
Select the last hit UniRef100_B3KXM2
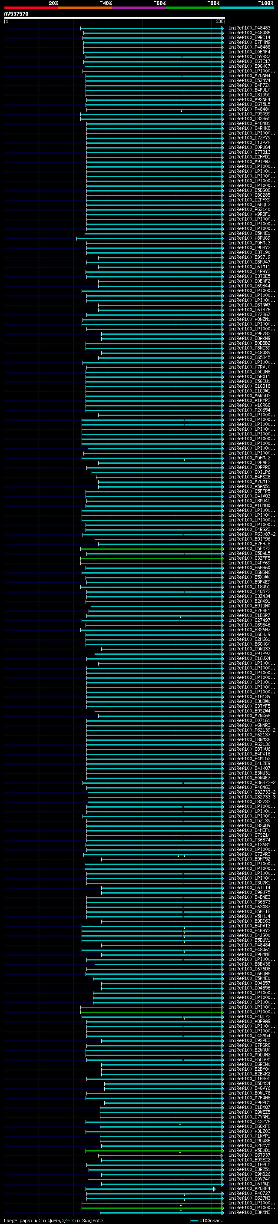click(249, 1213)
